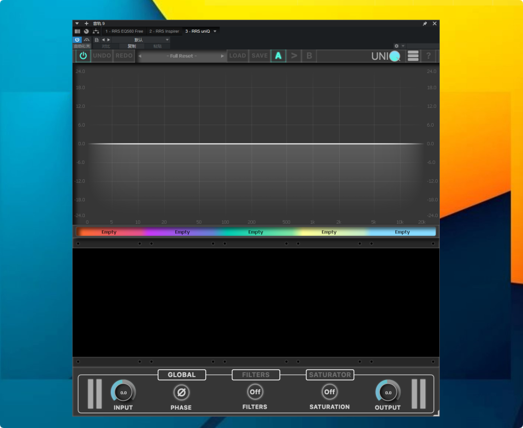Click the INPUT gain knob
Viewport: 523px width, 428px height.
point(124,392)
